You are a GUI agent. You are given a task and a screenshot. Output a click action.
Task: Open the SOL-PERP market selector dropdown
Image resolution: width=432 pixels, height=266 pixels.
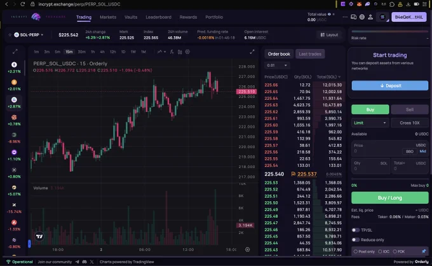click(29, 35)
